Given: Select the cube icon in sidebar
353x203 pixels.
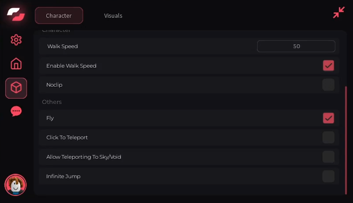Looking at the screenshot, I should [16, 88].
